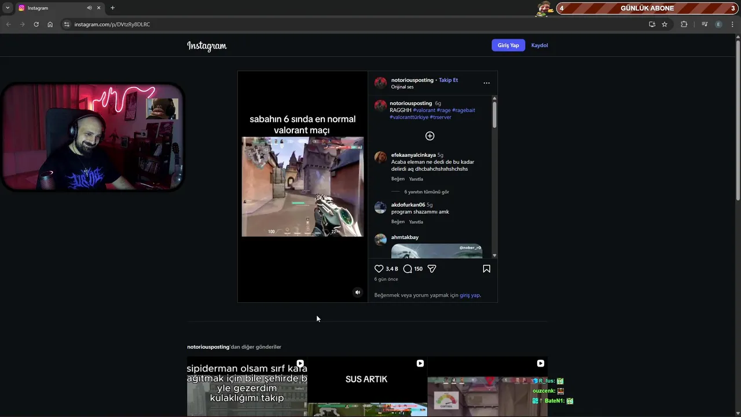
Task: Click giriş yap link below post
Action: pos(469,295)
